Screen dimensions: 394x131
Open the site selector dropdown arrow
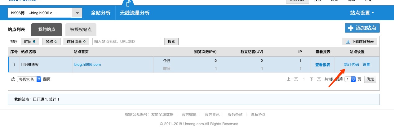pyautogui.click(x=77, y=13)
